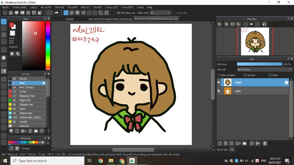This screenshot has height=165, width=294.
Task: Open add layer type dropdown arrow
Action: tap(238, 144)
